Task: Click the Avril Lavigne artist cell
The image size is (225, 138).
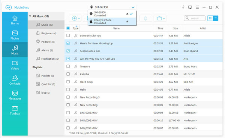Action: [190, 43]
